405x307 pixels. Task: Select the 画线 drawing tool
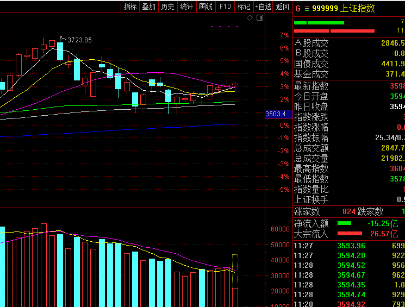tap(205, 7)
